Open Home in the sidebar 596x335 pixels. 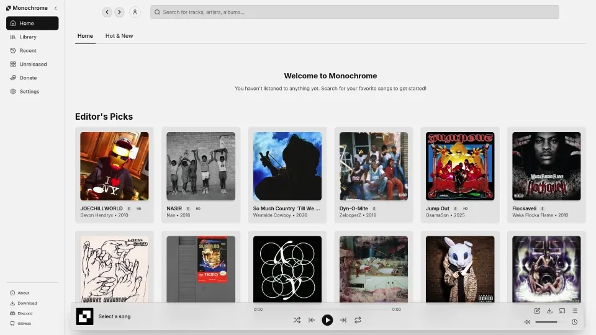pos(32,23)
